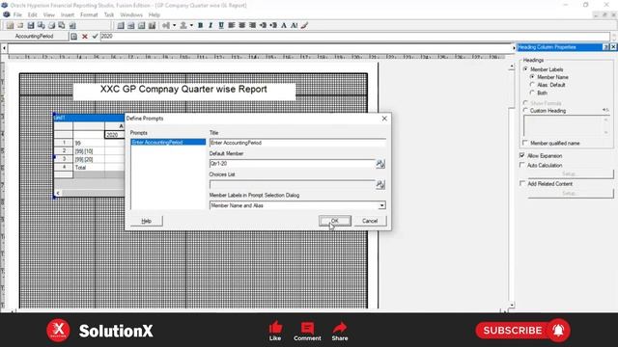The width and height of the screenshot is (618, 347).
Task: Click the Save toolbar icon
Action: tap(30, 26)
